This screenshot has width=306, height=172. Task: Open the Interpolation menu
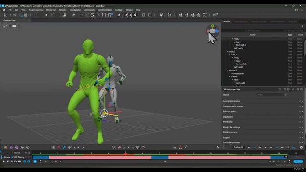[x=76, y=10]
